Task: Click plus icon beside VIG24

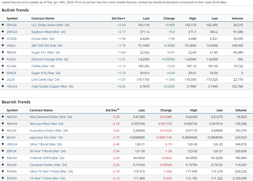Action: pyautogui.click(x=3, y=46)
